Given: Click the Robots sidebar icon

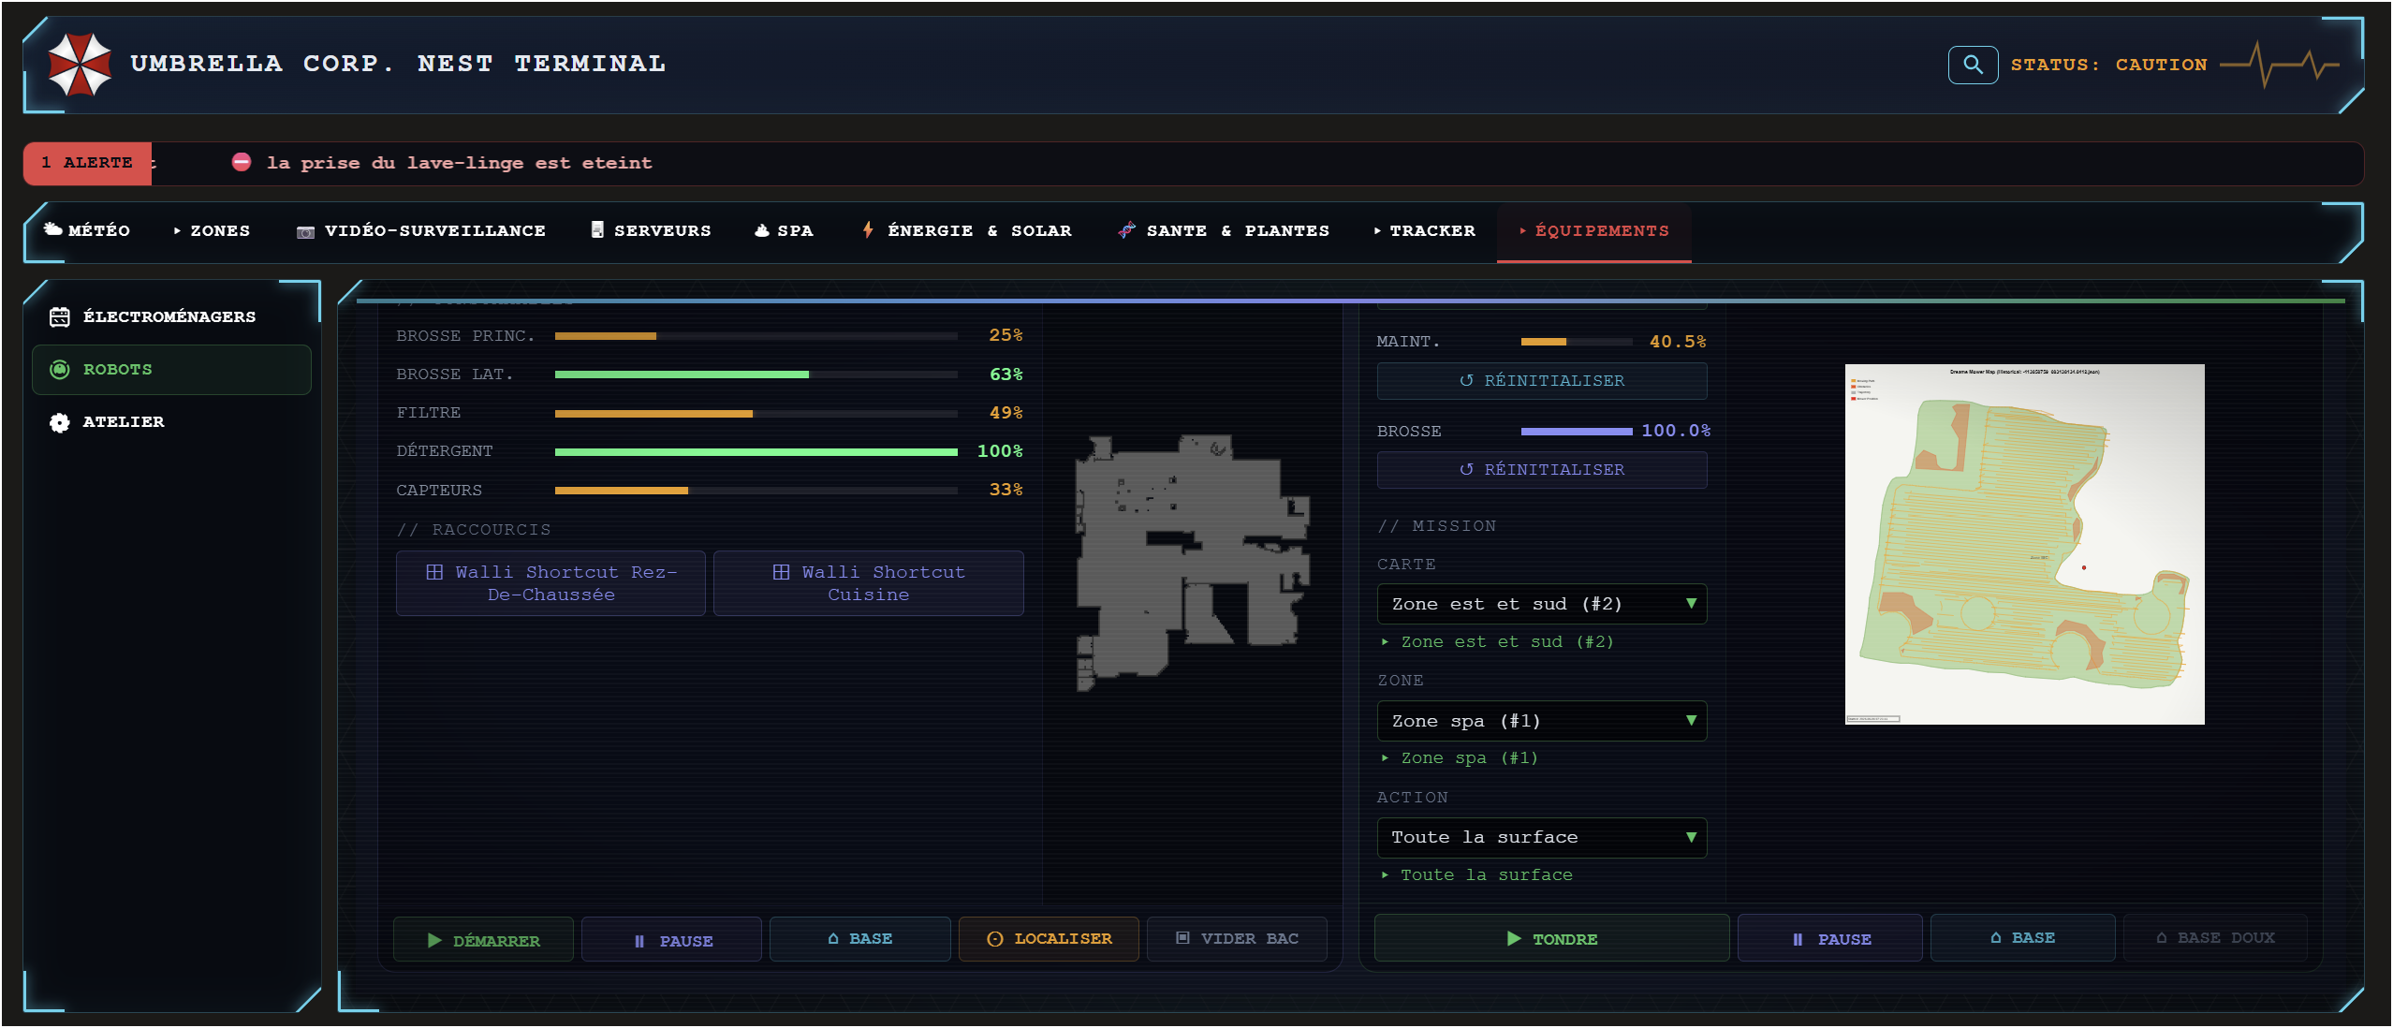Looking at the screenshot, I should (59, 369).
